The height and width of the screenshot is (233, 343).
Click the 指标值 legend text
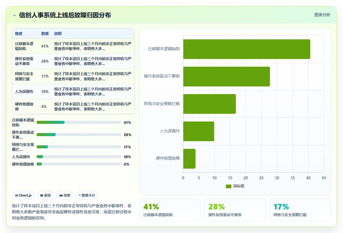click(239, 186)
